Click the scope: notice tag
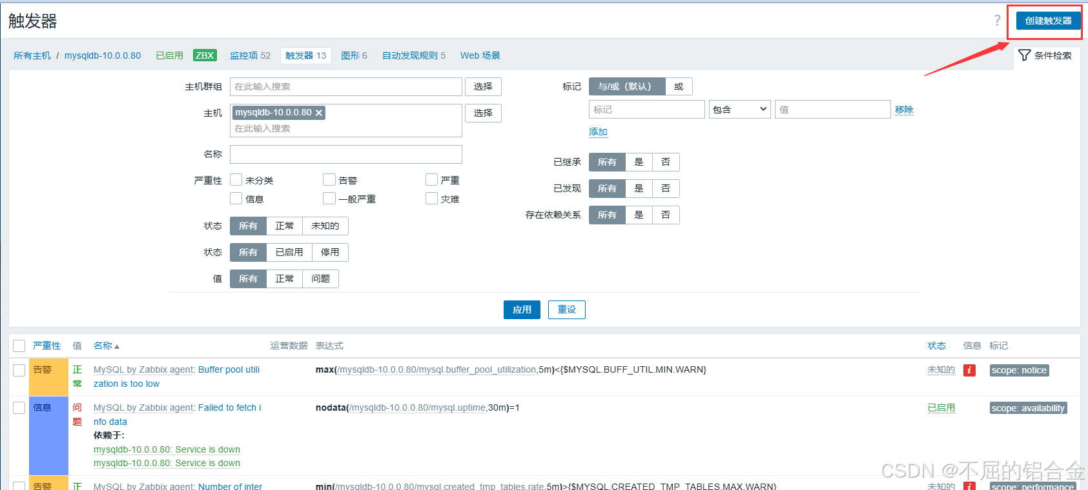 1019,370
